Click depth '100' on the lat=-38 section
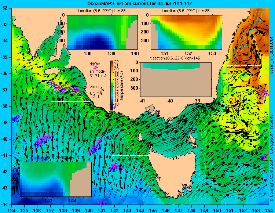Image resolution: width=275 pixels, height=213 pixels. [62, 24]
